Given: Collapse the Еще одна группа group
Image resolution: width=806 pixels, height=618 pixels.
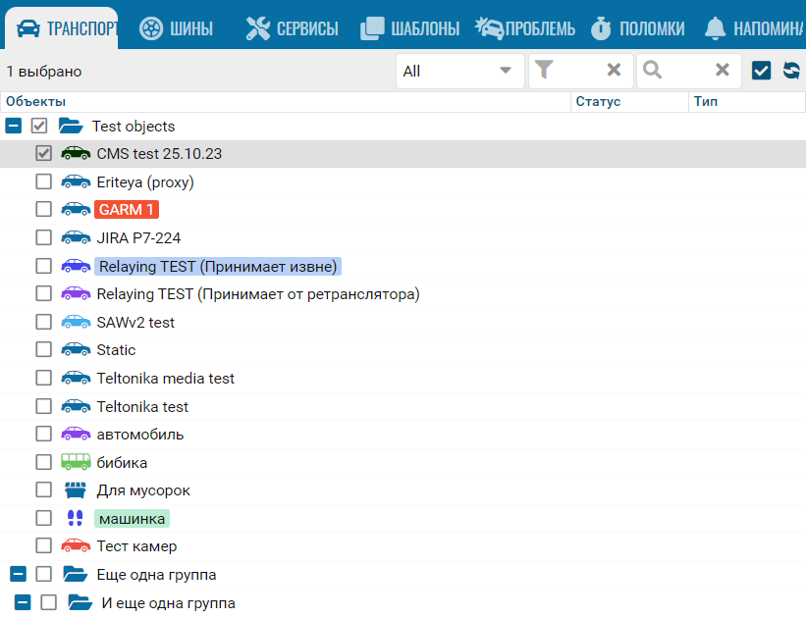Looking at the screenshot, I should pos(18,574).
